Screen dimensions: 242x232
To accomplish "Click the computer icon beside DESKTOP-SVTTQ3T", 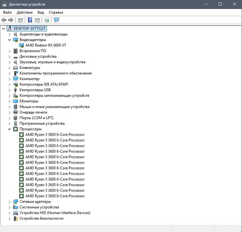I will pos(10,29).
